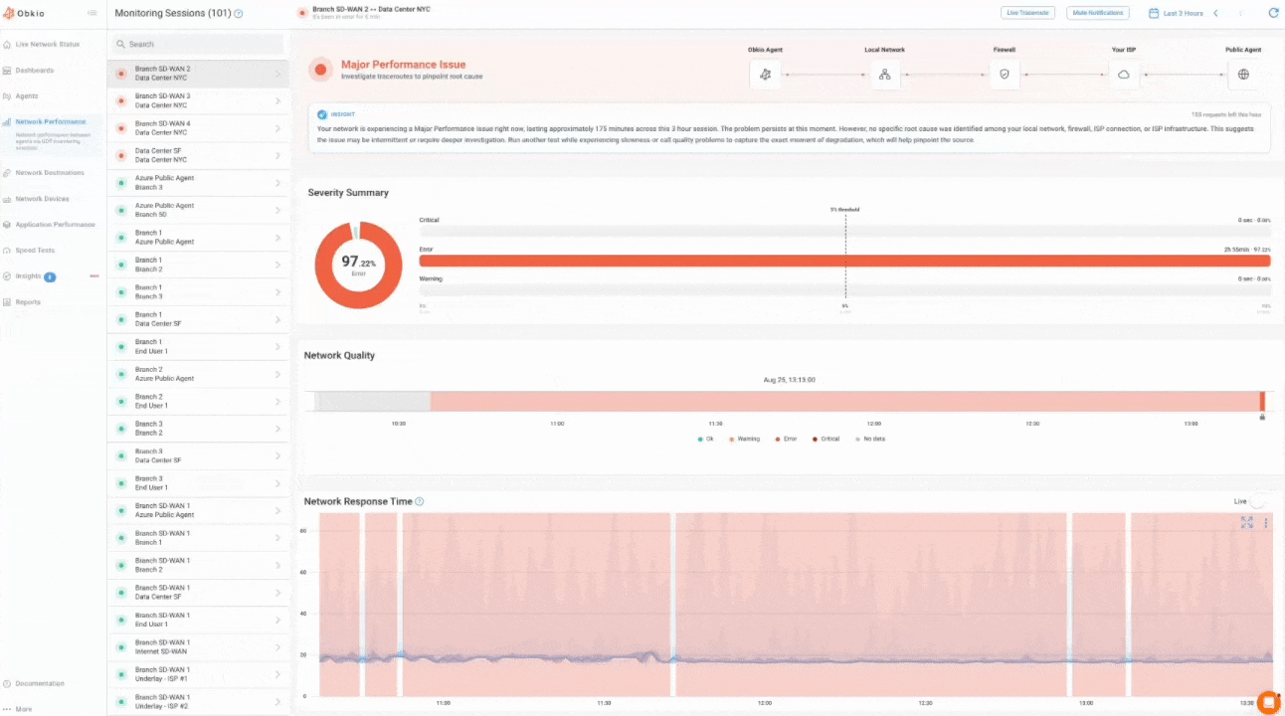
Task: Click the Obkio Agent node icon
Action: pyautogui.click(x=765, y=75)
